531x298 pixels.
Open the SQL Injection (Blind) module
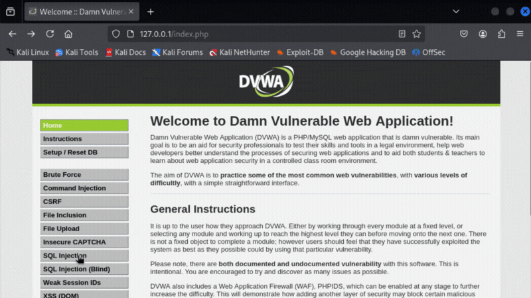point(84,270)
